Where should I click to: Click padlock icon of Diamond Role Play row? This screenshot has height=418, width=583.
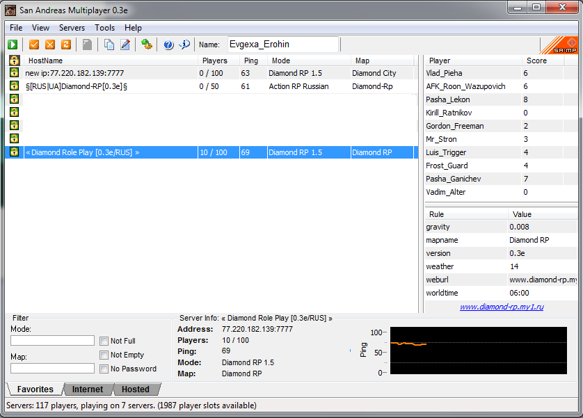click(14, 152)
